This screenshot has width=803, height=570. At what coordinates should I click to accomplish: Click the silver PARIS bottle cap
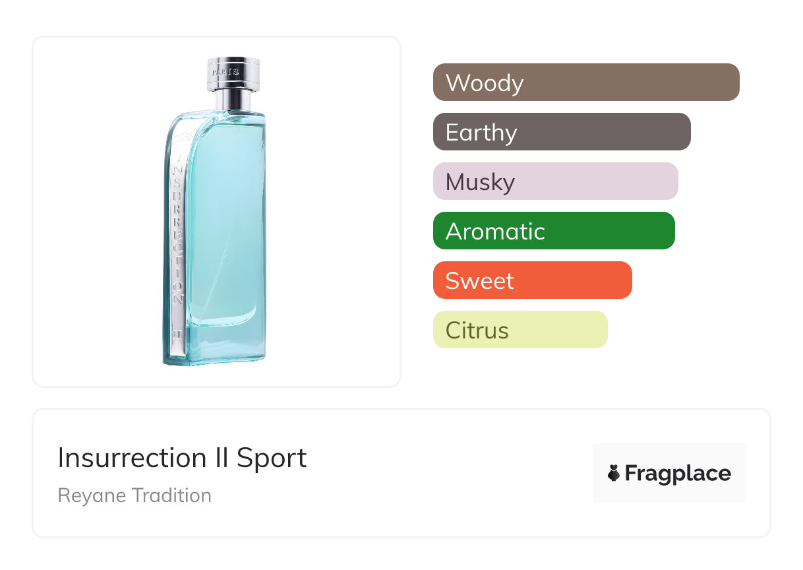[234, 73]
